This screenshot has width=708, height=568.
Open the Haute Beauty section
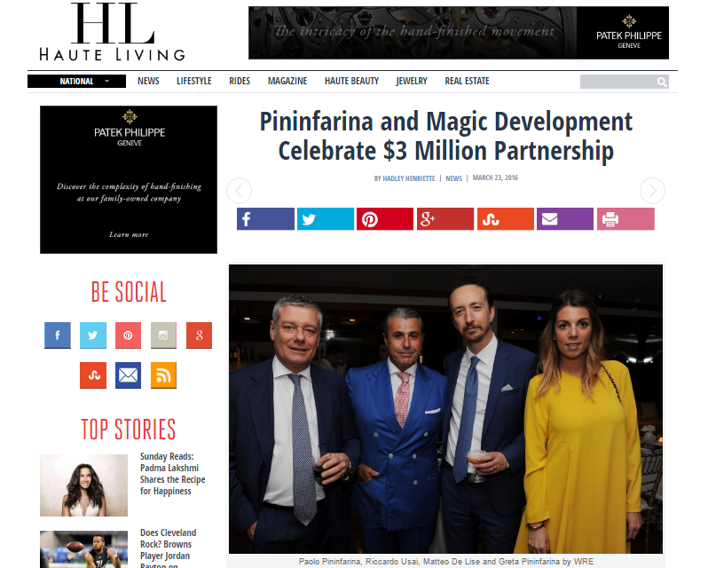(351, 81)
